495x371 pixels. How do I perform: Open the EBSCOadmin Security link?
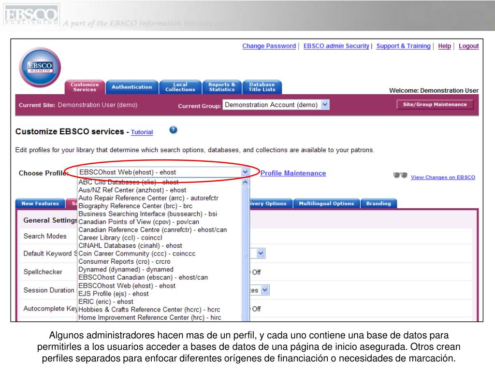click(336, 46)
